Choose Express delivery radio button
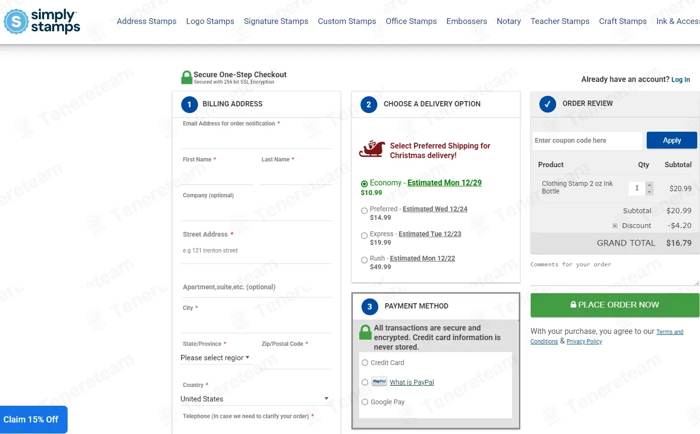 click(x=364, y=236)
